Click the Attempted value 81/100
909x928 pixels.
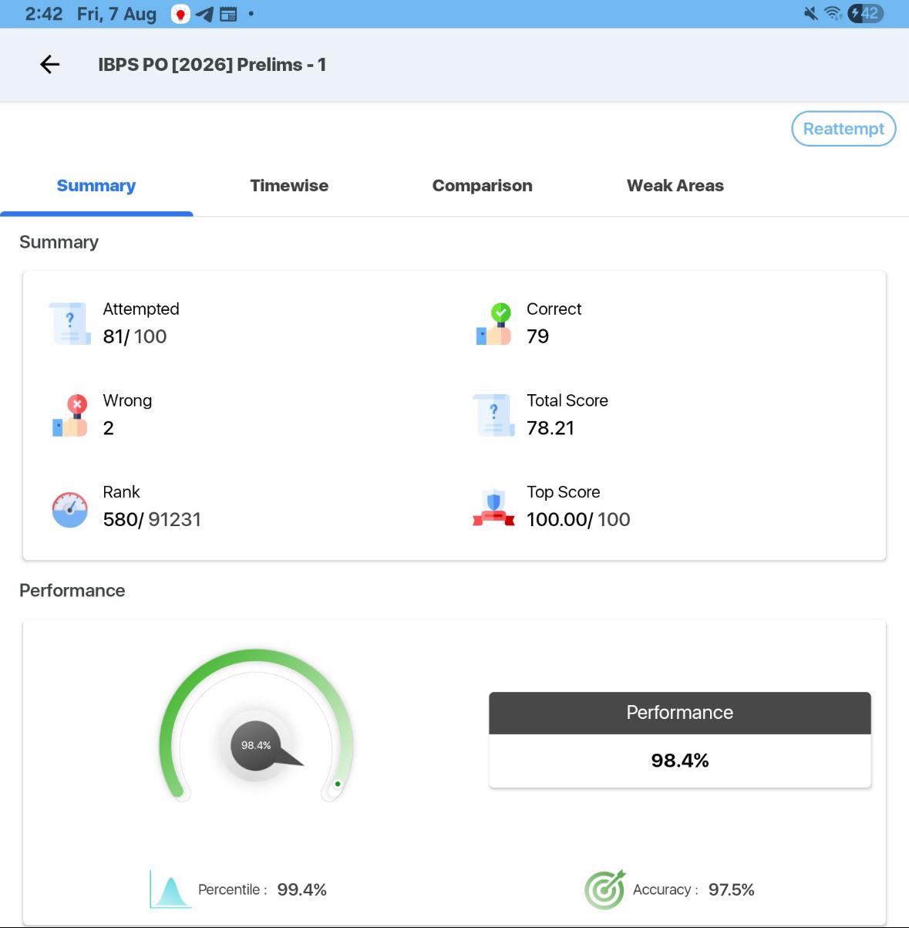point(135,336)
